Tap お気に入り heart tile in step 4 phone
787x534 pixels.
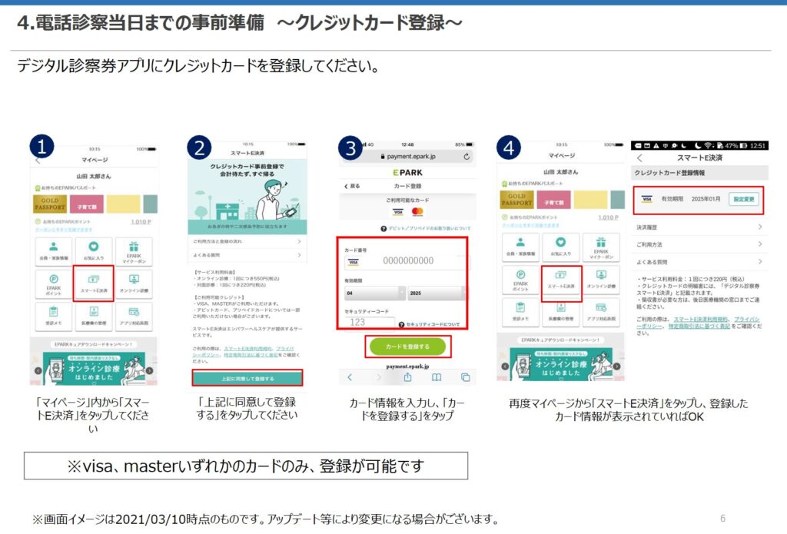coord(560,247)
